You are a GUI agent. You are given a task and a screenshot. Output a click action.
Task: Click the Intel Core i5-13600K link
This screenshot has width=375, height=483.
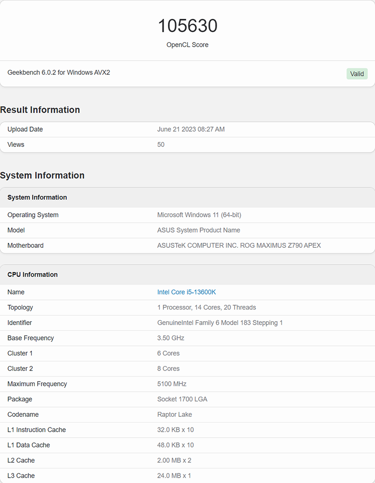(x=186, y=292)
